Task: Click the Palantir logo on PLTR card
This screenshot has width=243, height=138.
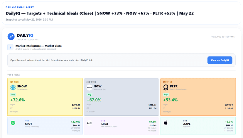Action: click(166, 87)
